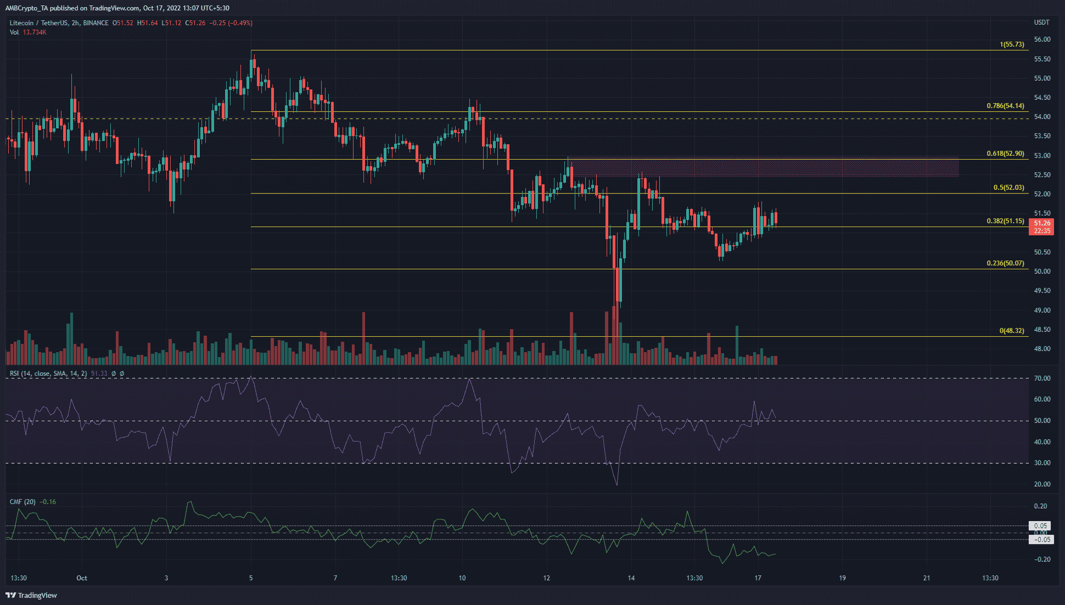Click the Litecoin / TetherUS symbol title
The height and width of the screenshot is (605, 1065).
point(59,23)
